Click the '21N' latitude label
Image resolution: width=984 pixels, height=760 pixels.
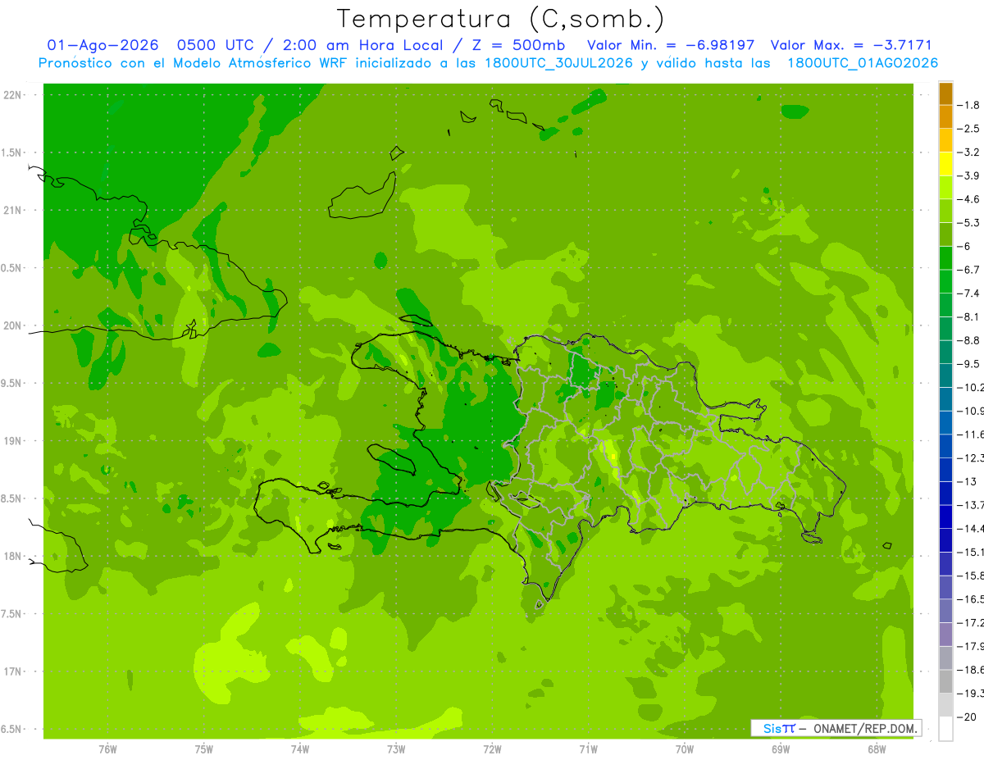tap(12, 210)
